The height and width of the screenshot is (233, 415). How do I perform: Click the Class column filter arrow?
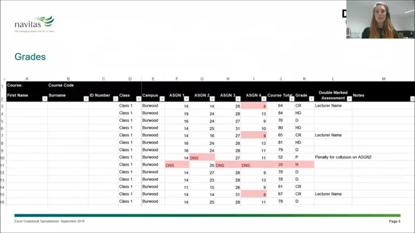(x=139, y=99)
